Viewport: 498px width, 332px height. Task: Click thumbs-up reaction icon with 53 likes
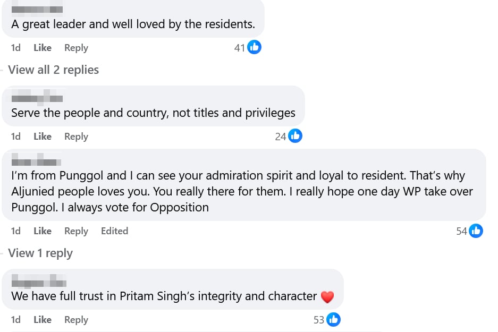pos(333,320)
